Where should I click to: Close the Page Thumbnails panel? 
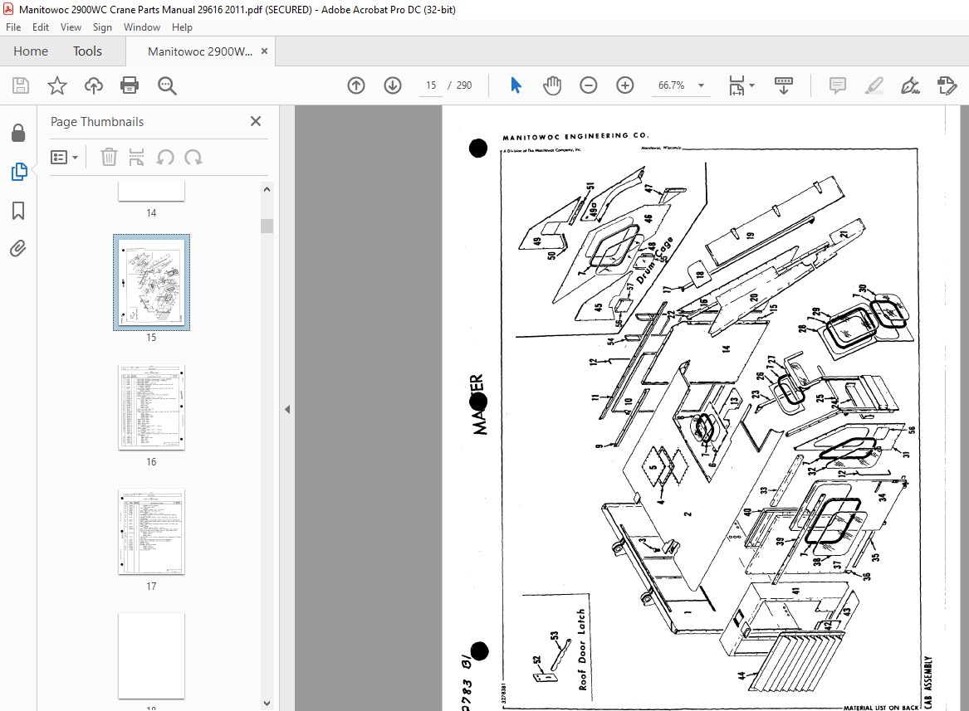pos(256,121)
